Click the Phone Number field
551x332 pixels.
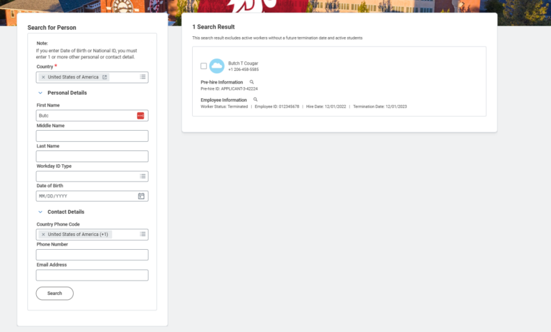(x=92, y=255)
